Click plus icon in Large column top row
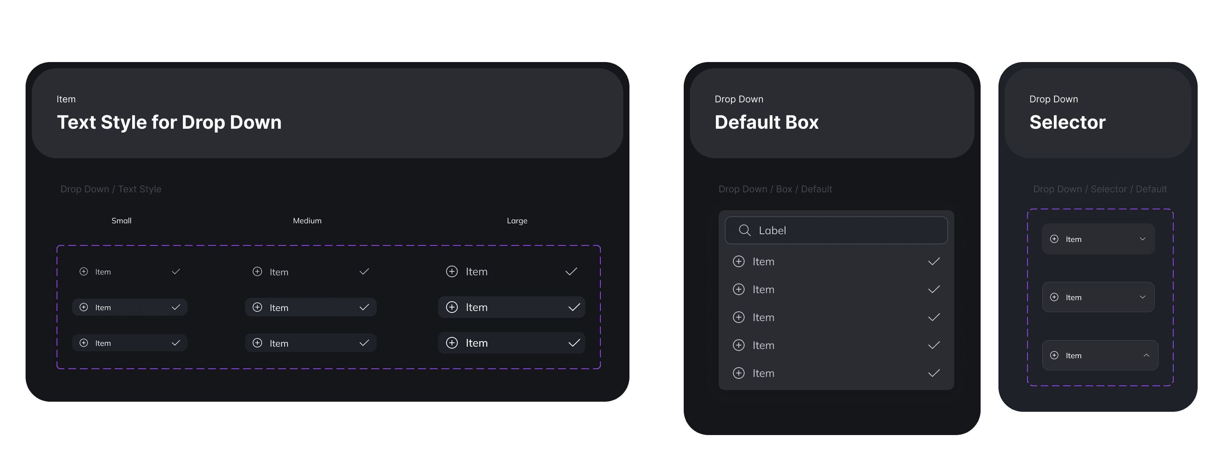 click(452, 271)
